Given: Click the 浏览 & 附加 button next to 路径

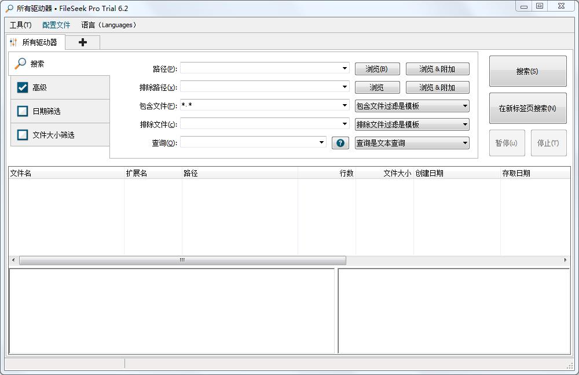Looking at the screenshot, I should (437, 68).
